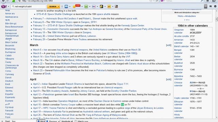Select Esperanto in the languages sidebar
The width and height of the screenshot is (218, 122).
10,97
